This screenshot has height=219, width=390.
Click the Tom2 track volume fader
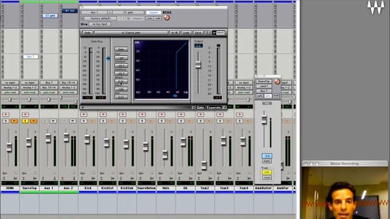pyautogui.click(x=204, y=165)
